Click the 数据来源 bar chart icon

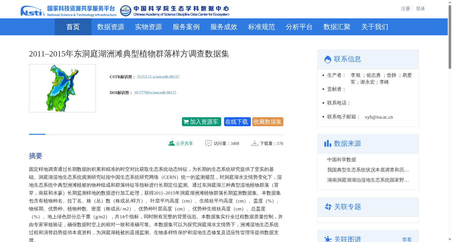point(328,143)
